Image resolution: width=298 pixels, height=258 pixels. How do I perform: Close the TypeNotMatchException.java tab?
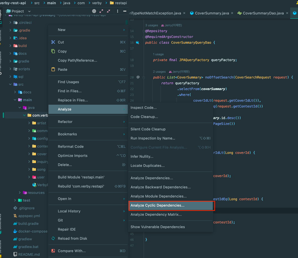(184, 13)
